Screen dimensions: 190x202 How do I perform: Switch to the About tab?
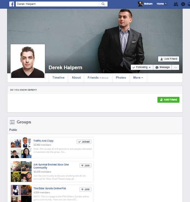[76, 78]
